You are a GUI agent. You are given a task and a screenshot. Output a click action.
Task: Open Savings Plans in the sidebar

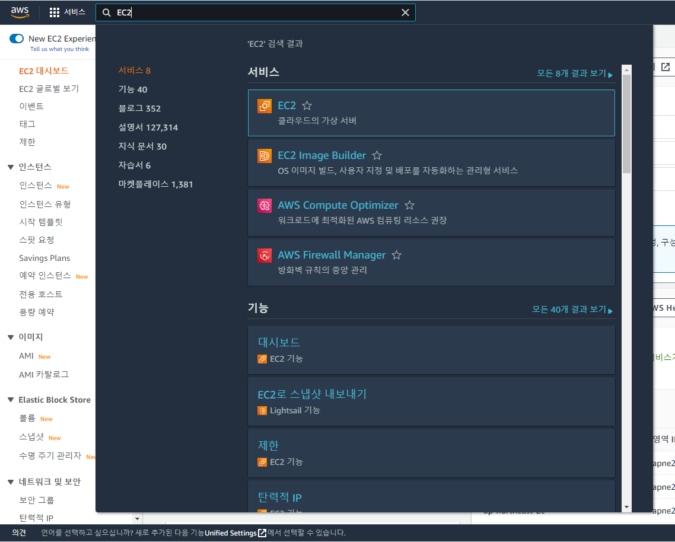pyautogui.click(x=44, y=259)
